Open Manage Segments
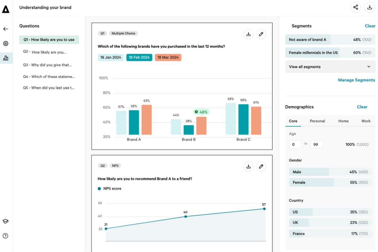The image size is (378, 252). [356, 80]
